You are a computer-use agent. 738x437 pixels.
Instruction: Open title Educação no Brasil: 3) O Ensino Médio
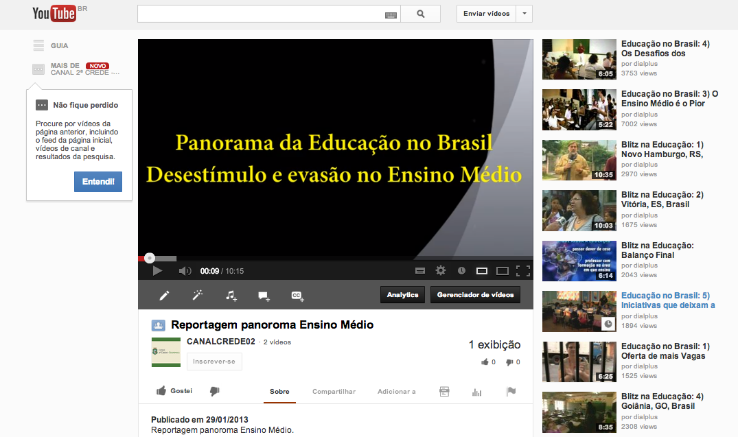pos(669,99)
